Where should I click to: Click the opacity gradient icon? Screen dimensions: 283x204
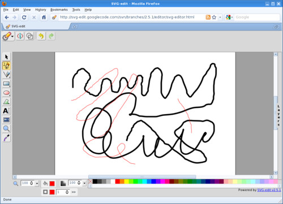click(63, 183)
